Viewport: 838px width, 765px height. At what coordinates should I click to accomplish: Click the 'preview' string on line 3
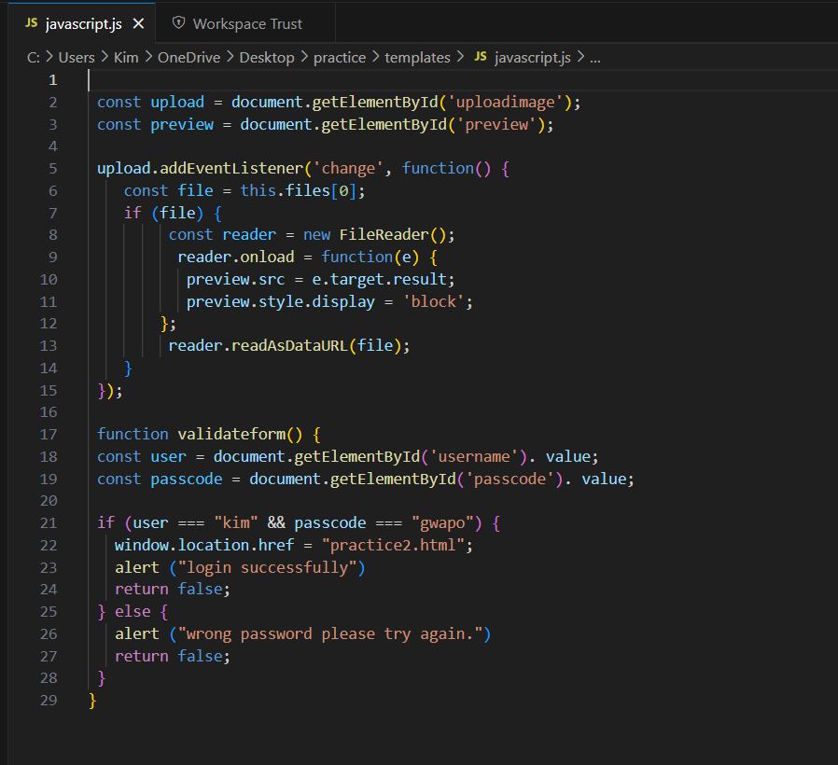pos(496,124)
